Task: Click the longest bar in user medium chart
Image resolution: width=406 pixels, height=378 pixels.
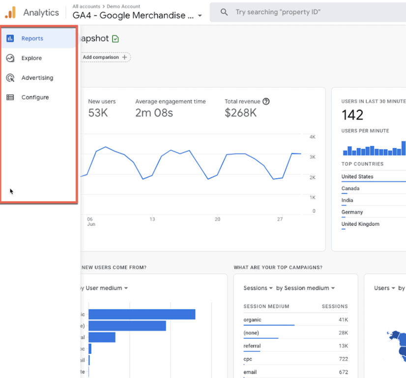Action: pyautogui.click(x=142, y=314)
